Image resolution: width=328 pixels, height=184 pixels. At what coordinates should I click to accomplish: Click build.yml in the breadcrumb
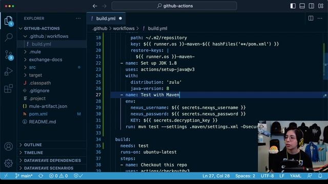[157, 29]
